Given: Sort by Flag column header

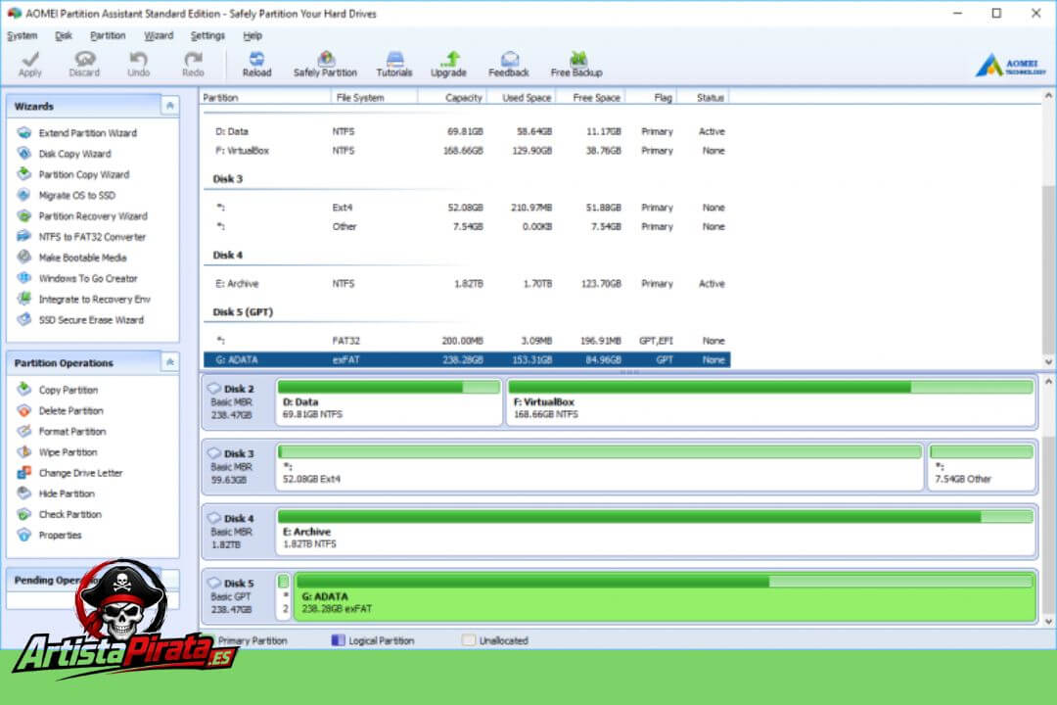Looking at the screenshot, I should [x=651, y=98].
